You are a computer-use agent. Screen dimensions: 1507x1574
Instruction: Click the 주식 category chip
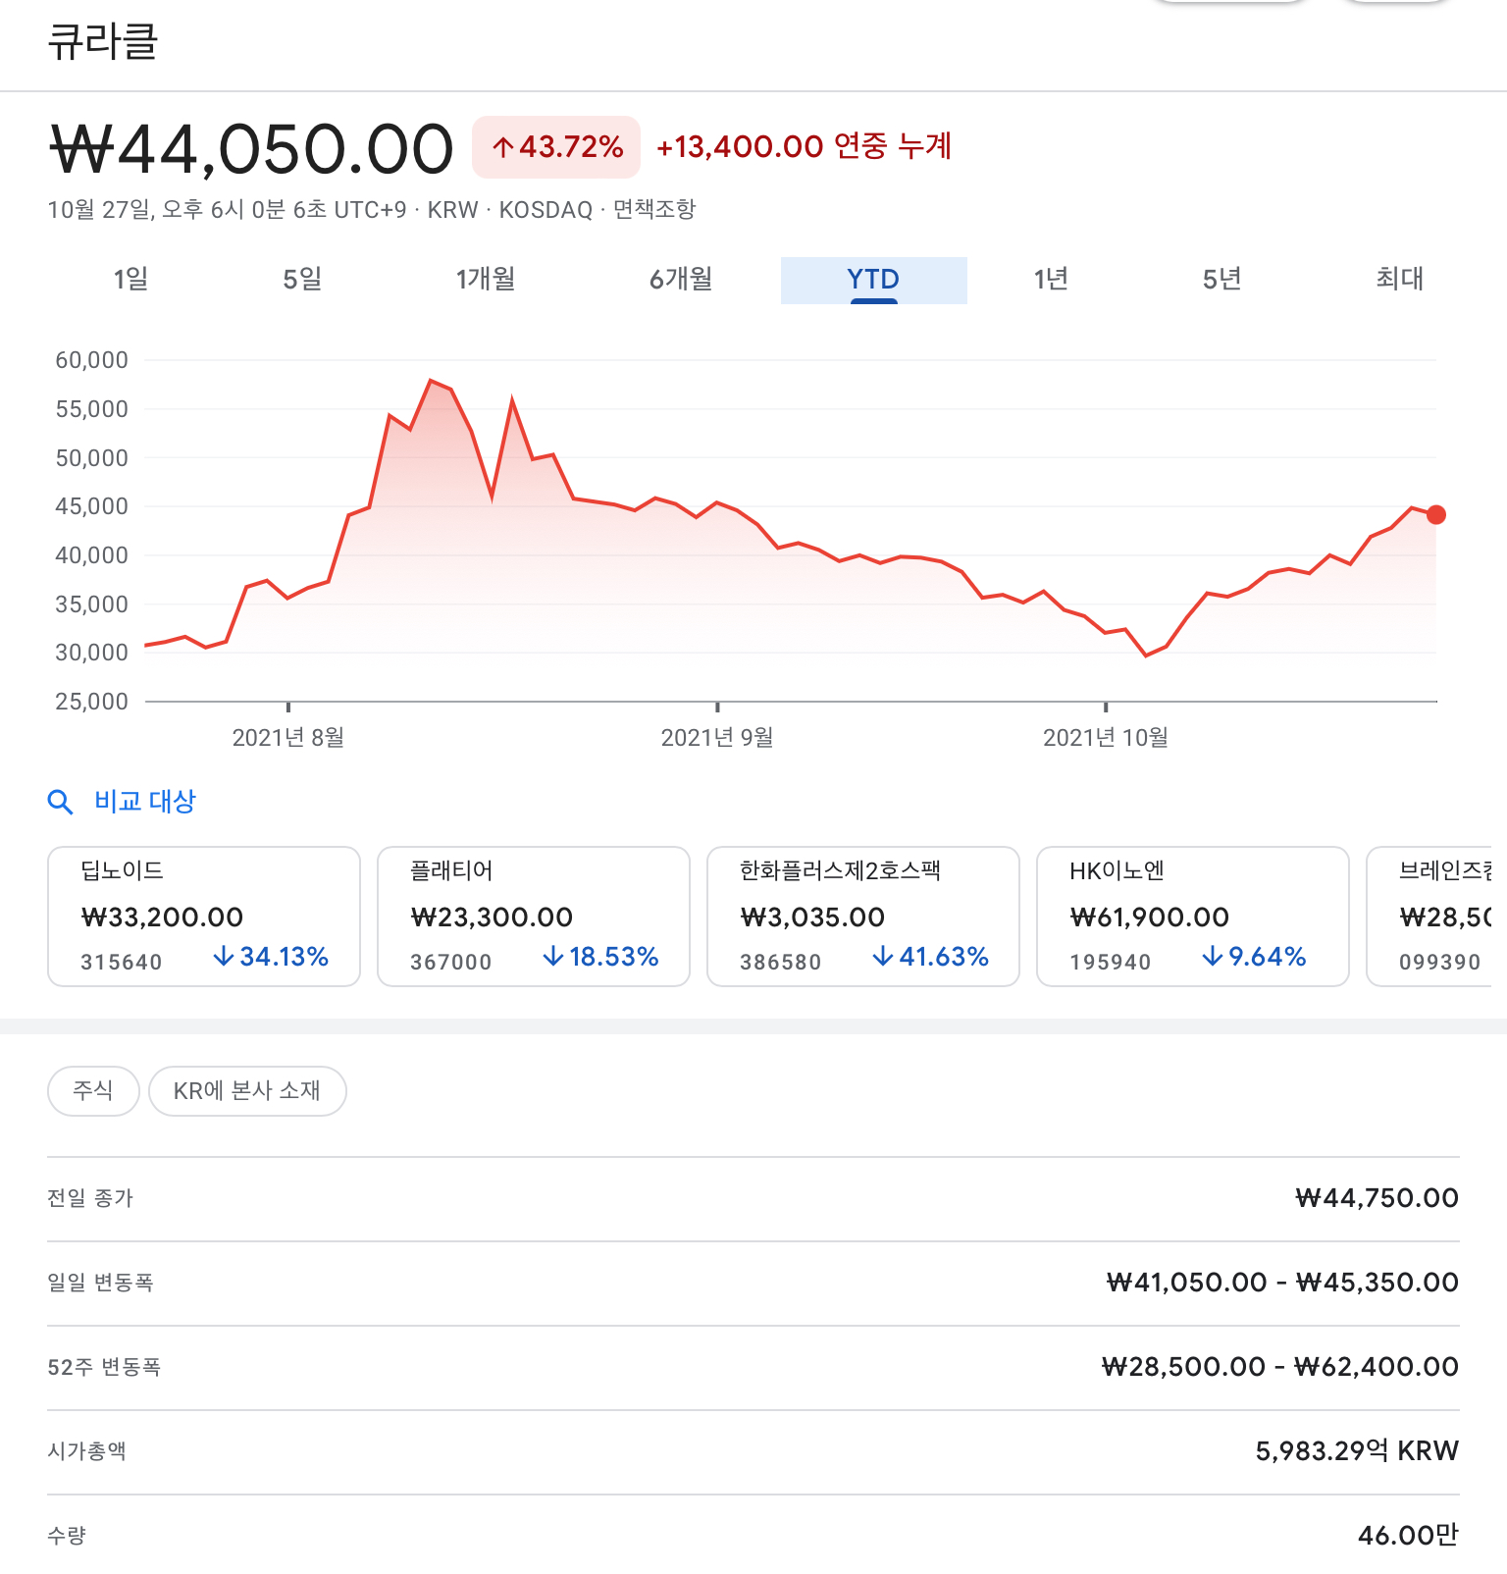click(93, 1091)
